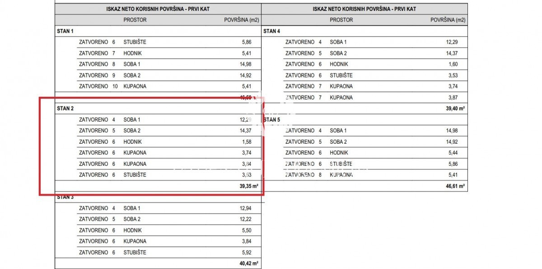Select the STAN 2 section heading

coord(65,109)
